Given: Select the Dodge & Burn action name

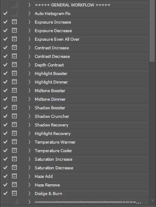Looking at the screenshot, I should coord(49,194).
